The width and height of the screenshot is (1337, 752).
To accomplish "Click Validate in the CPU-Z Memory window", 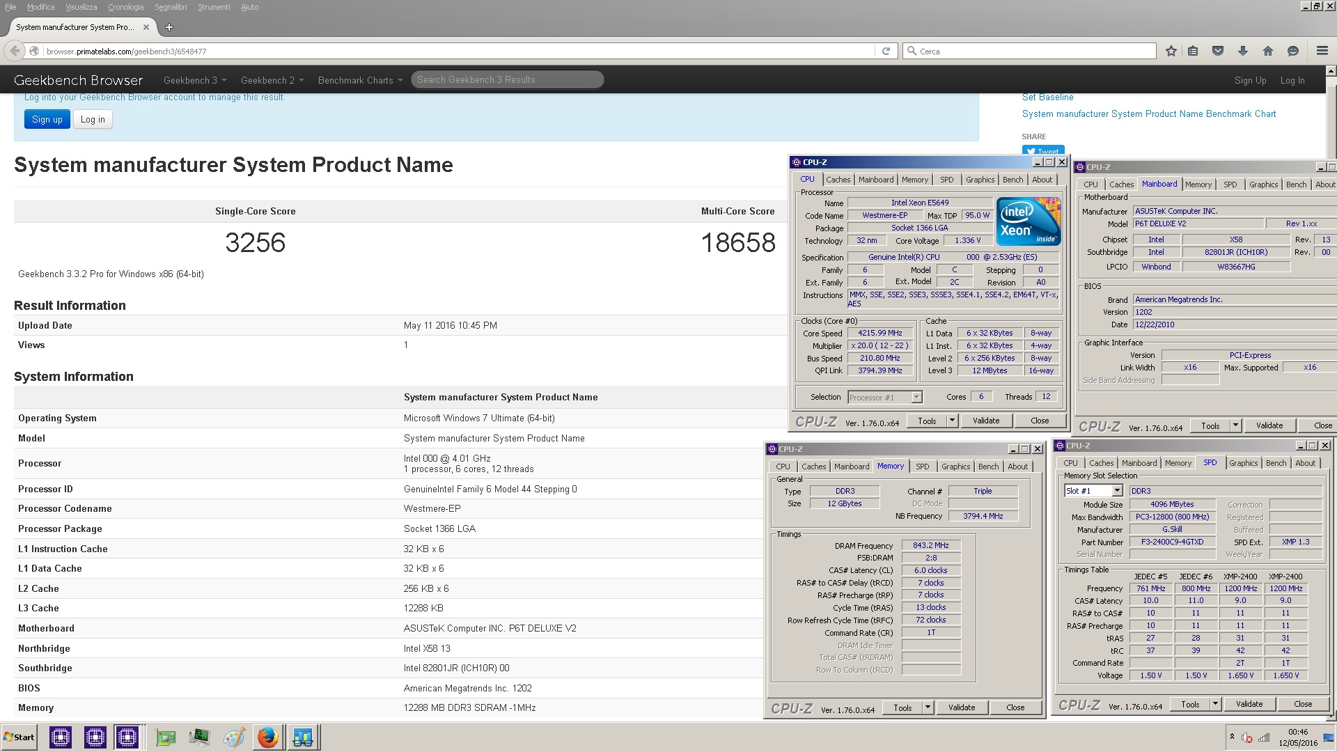I will [962, 707].
